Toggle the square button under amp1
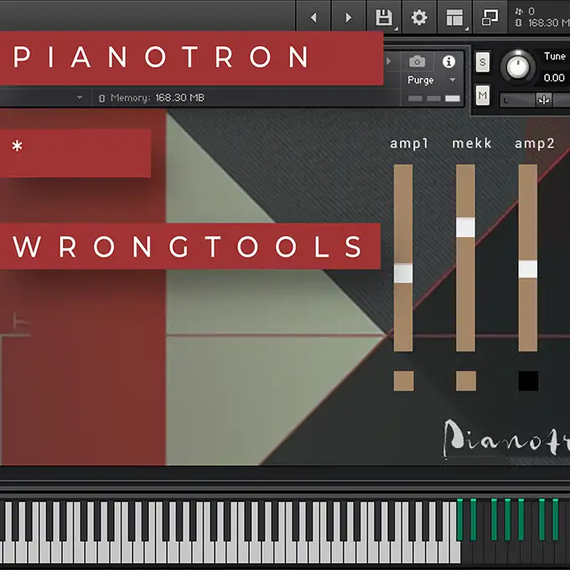The width and height of the screenshot is (570, 570). point(403,381)
